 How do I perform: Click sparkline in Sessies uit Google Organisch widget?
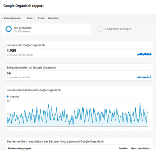coord(144,54)
